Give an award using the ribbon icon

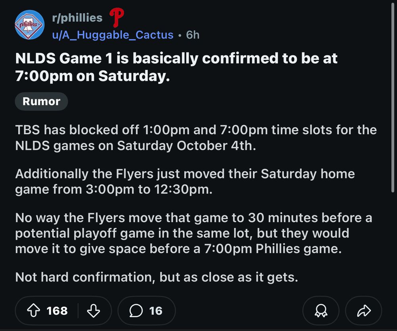tap(320, 311)
